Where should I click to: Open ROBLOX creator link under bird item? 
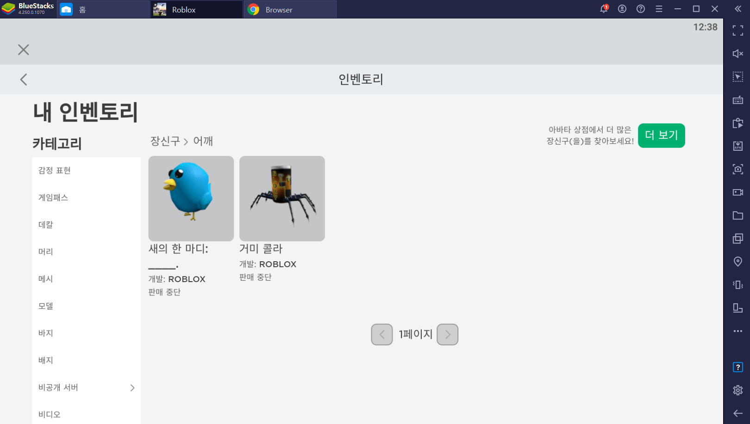coord(187,279)
